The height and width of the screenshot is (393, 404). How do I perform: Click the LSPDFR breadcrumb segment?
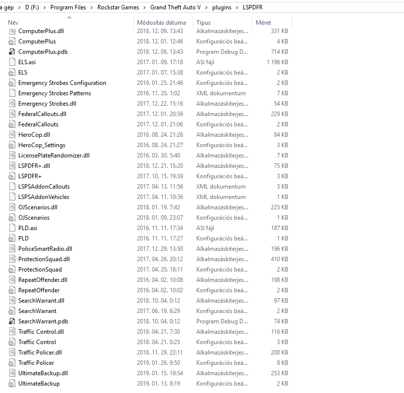(x=253, y=7)
